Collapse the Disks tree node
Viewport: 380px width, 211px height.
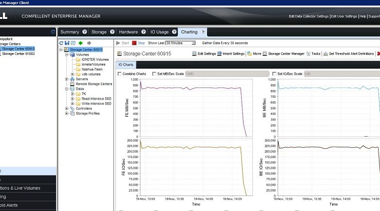click(67, 89)
